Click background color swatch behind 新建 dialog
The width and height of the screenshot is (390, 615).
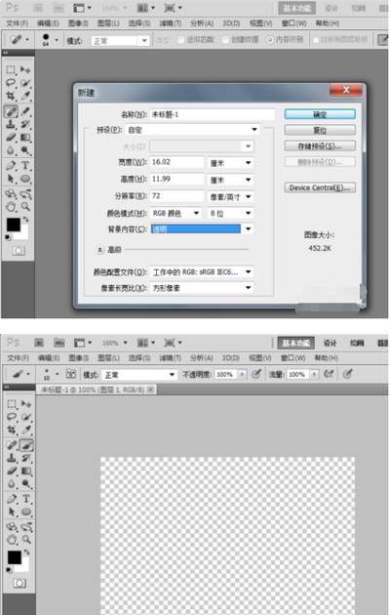click(23, 233)
